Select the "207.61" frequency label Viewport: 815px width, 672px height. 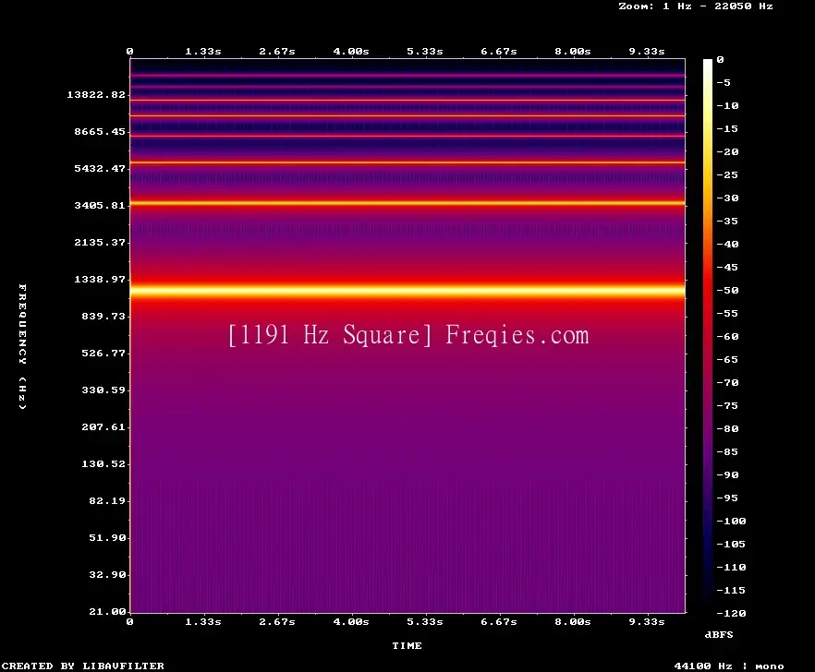pyautogui.click(x=103, y=426)
